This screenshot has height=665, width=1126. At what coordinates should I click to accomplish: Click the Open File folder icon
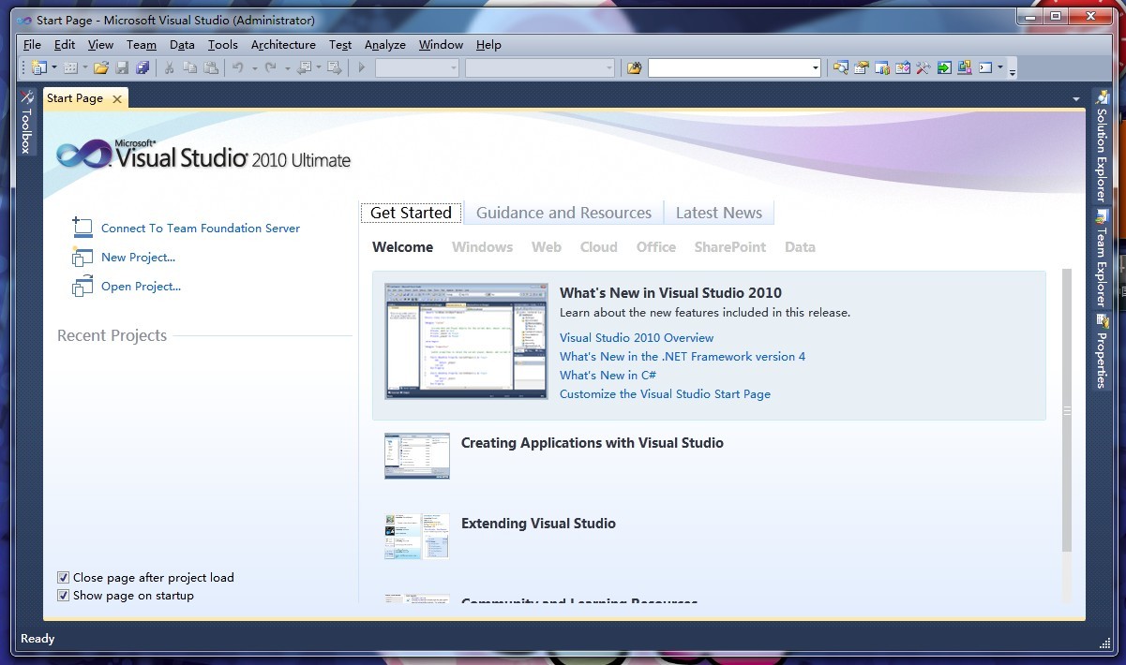click(x=101, y=67)
